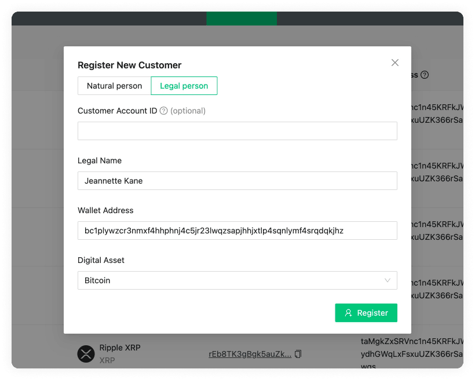Switch to the Natural person tab

click(114, 86)
